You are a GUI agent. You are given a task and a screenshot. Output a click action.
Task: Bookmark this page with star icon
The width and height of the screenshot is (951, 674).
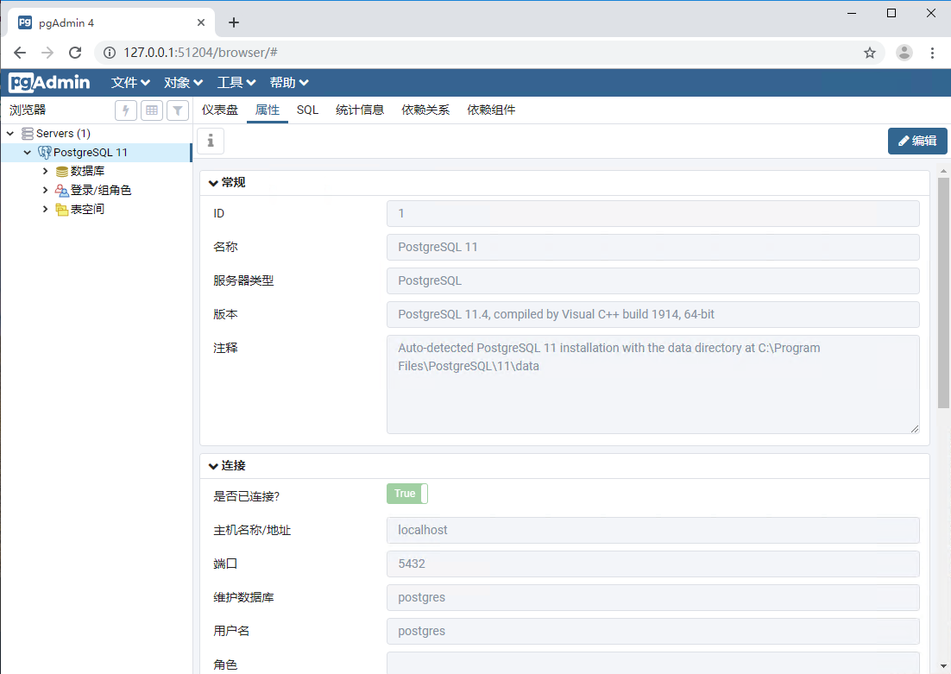tap(870, 53)
